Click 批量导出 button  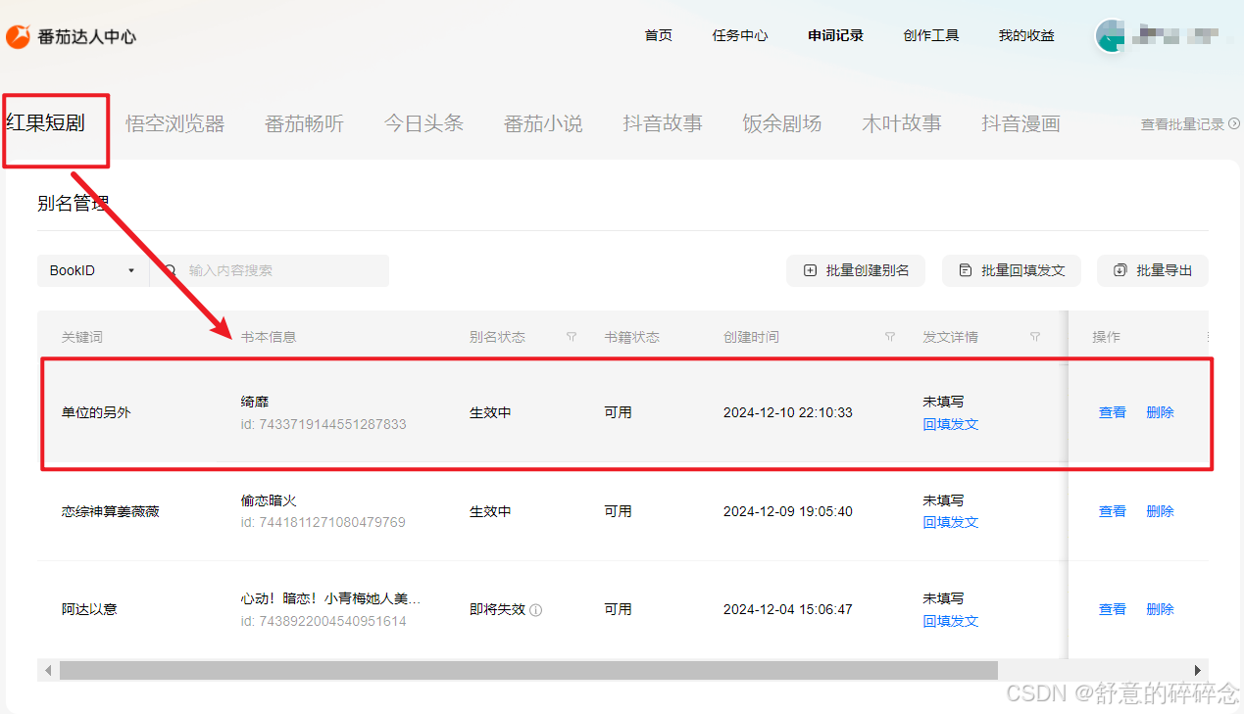pos(1153,270)
